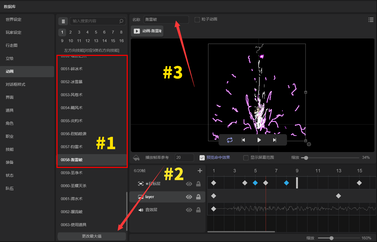Select animation 0058-轰雷破
The image size is (377, 242).
click(92, 160)
